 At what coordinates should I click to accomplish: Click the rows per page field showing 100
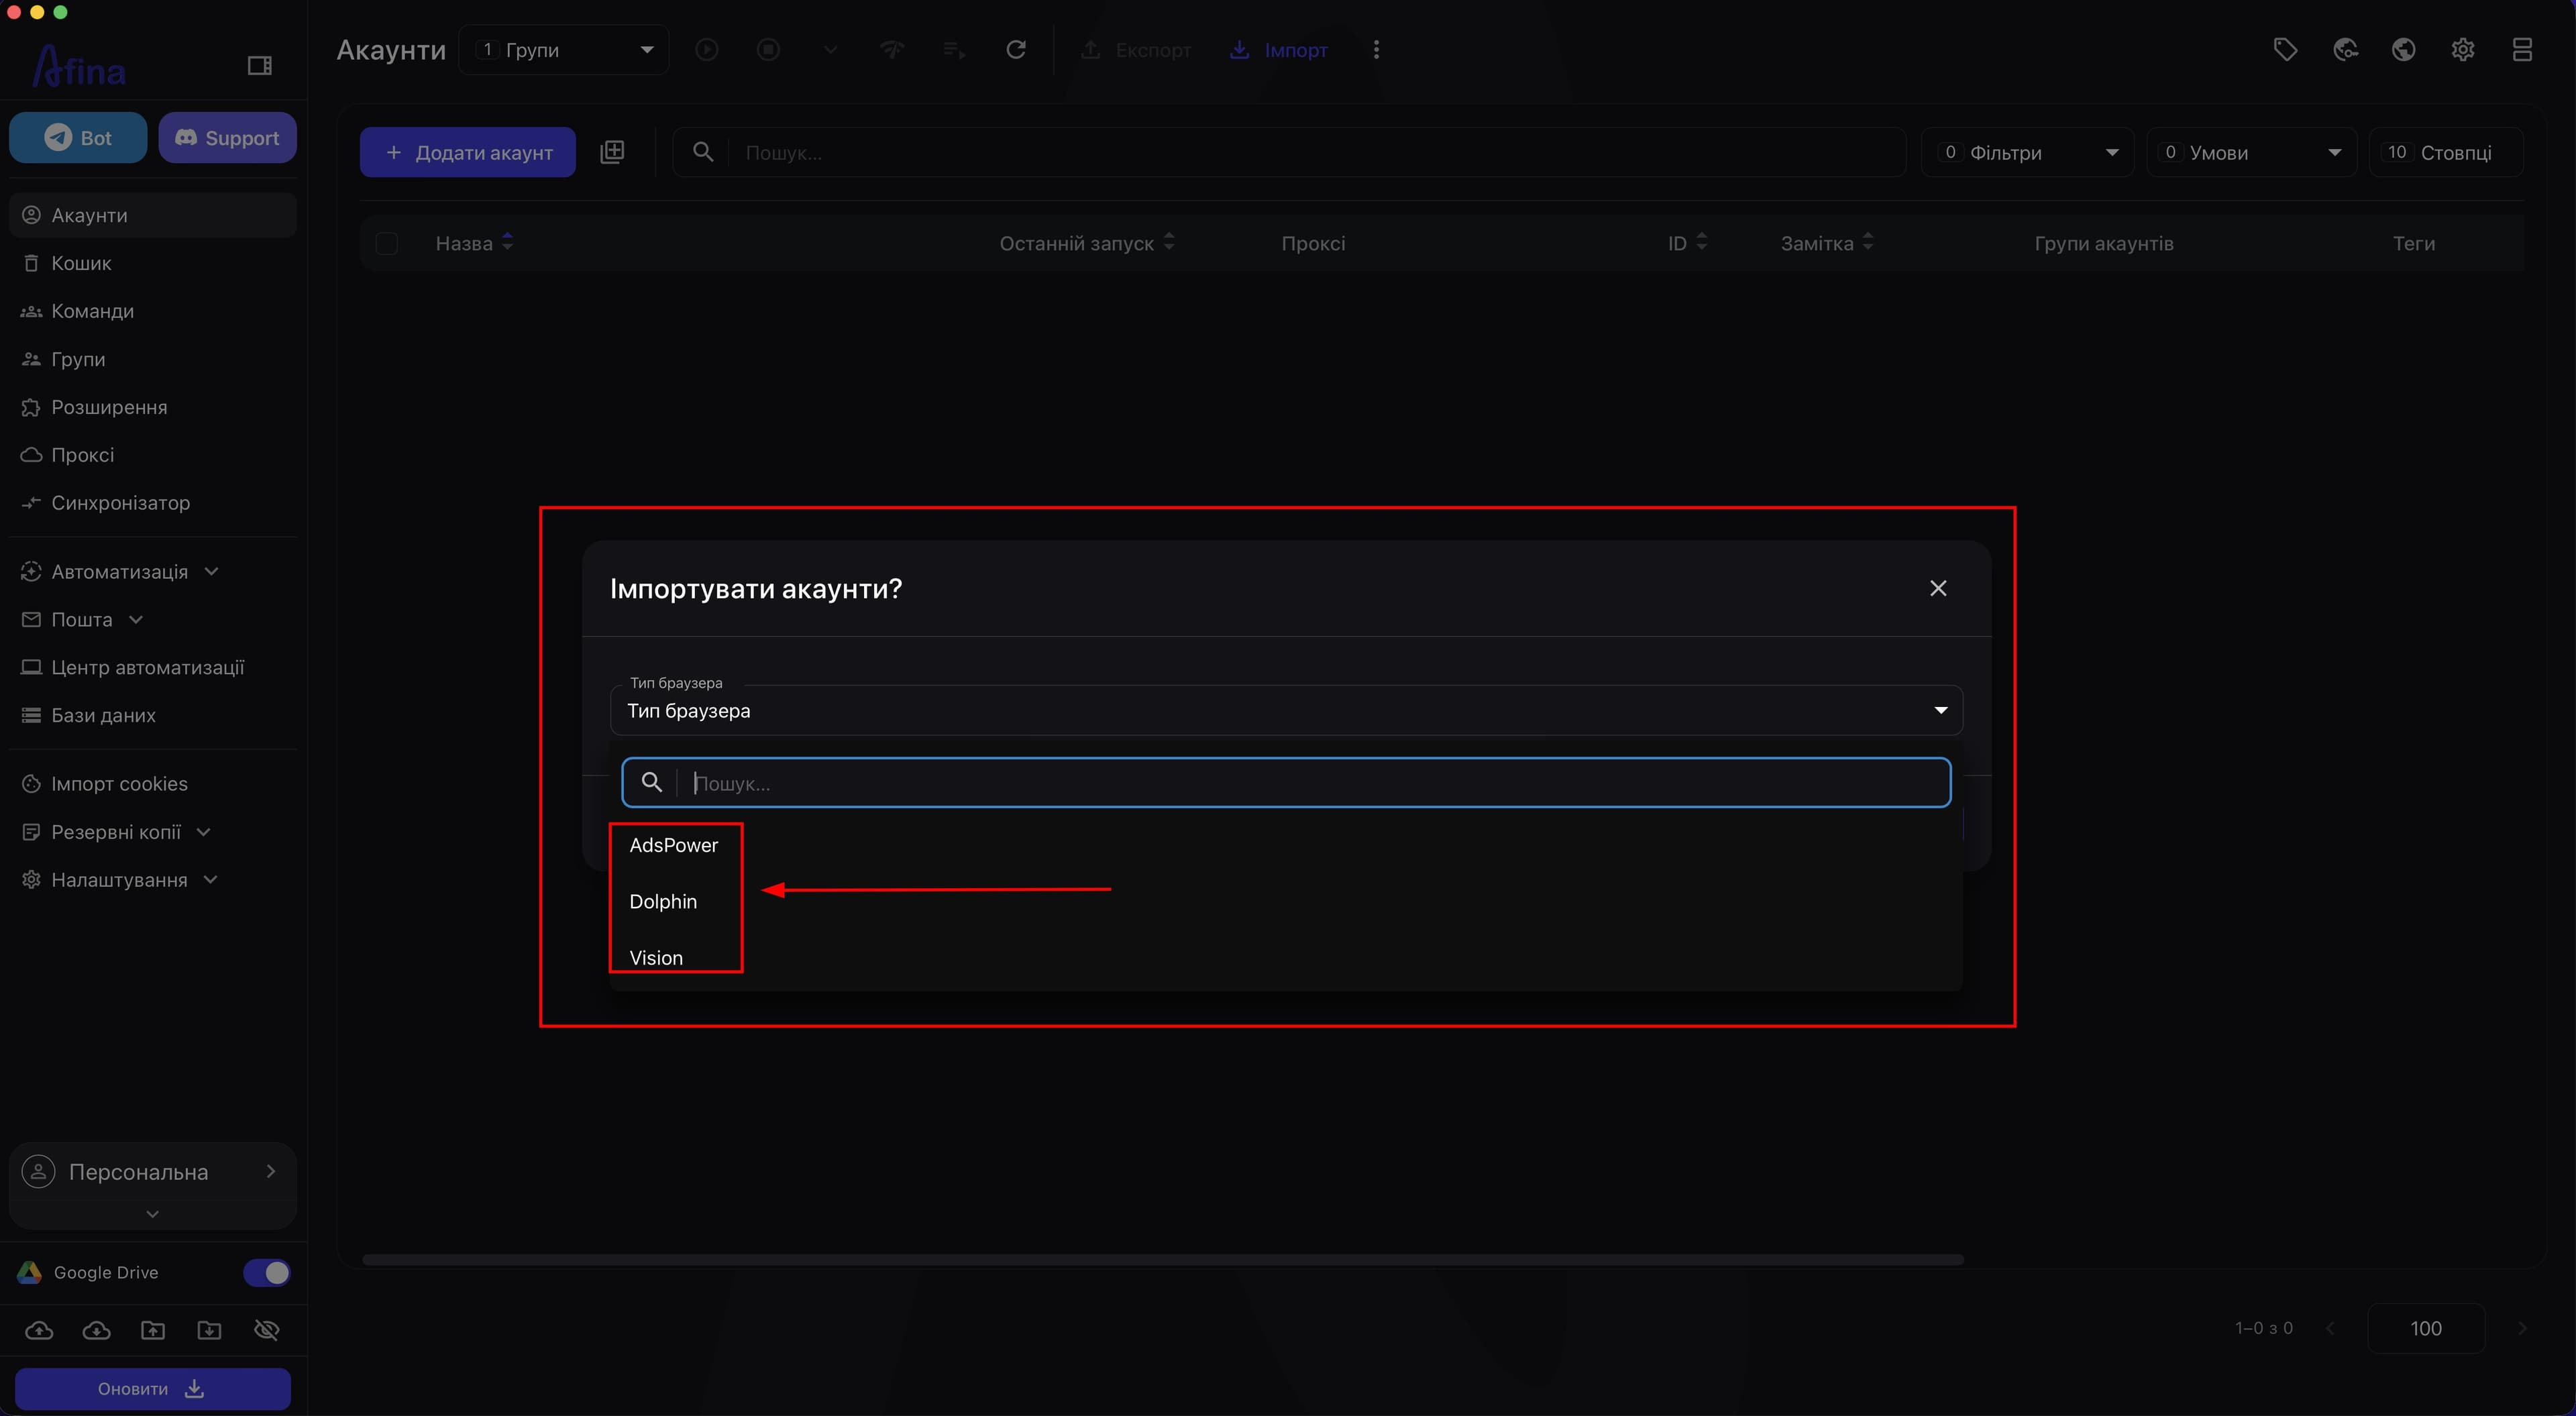click(2426, 1328)
